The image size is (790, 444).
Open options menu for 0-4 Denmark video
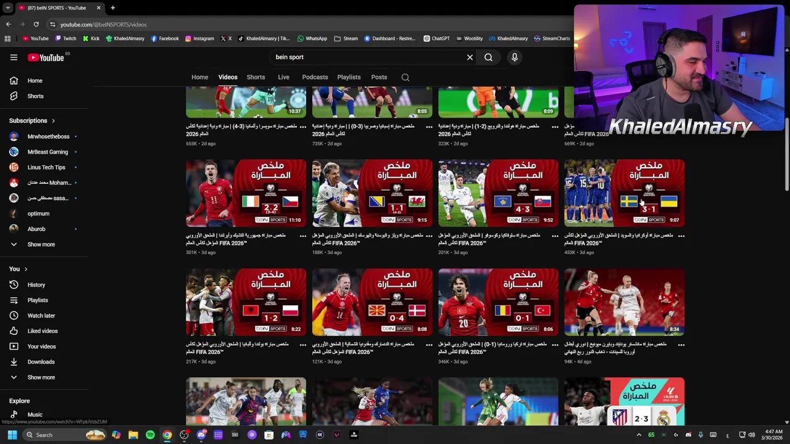click(x=429, y=345)
